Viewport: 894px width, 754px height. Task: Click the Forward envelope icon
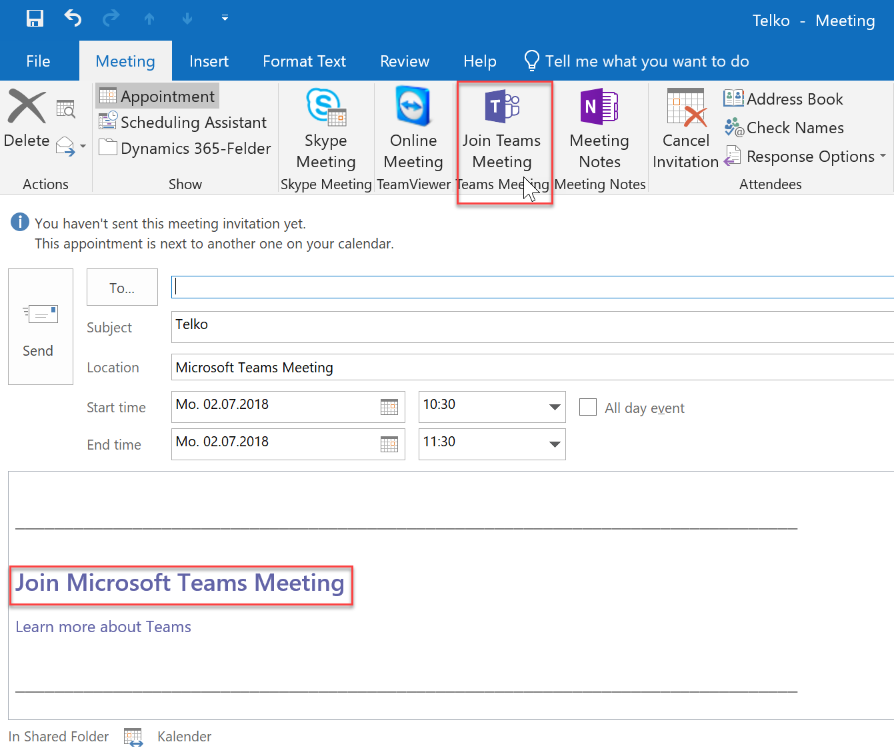click(x=65, y=146)
